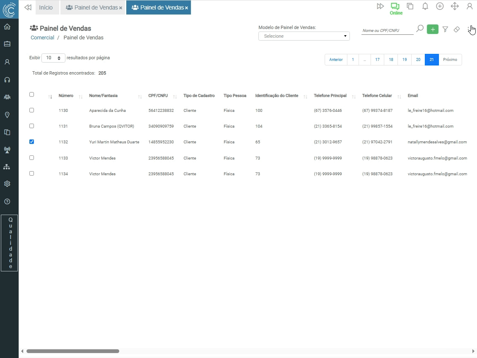Open settings gear icon in sidebar
The height and width of the screenshot is (358, 477).
7,184
